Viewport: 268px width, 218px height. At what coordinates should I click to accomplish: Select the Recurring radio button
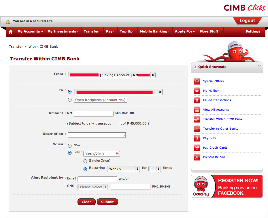(85, 169)
